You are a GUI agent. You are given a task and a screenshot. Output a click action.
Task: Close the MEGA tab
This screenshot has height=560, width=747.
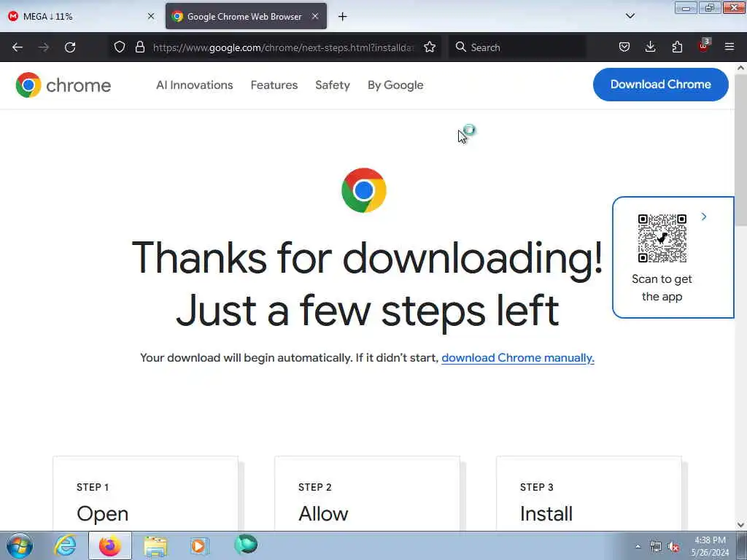(151, 16)
